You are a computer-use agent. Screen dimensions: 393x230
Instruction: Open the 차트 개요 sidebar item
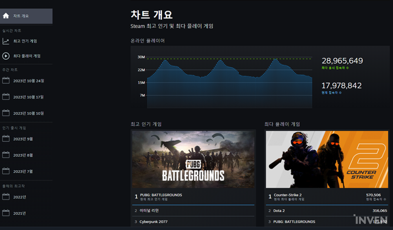point(26,16)
